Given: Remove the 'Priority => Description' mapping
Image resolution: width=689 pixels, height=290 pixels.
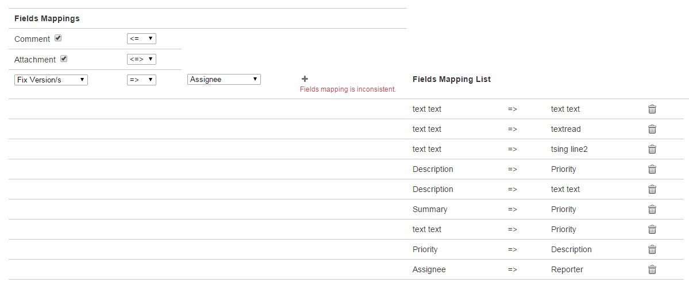Looking at the screenshot, I should coord(652,249).
